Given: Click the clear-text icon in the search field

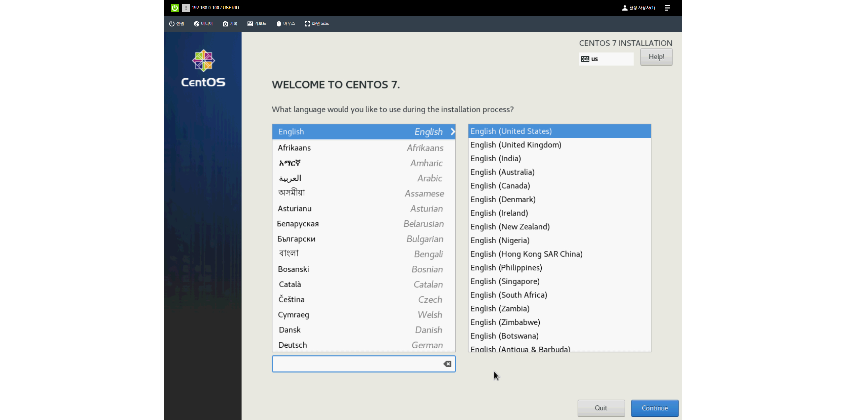Looking at the screenshot, I should click(447, 364).
